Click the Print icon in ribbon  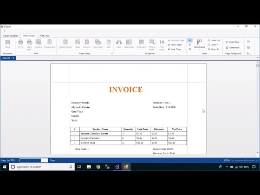[x=21, y=44]
